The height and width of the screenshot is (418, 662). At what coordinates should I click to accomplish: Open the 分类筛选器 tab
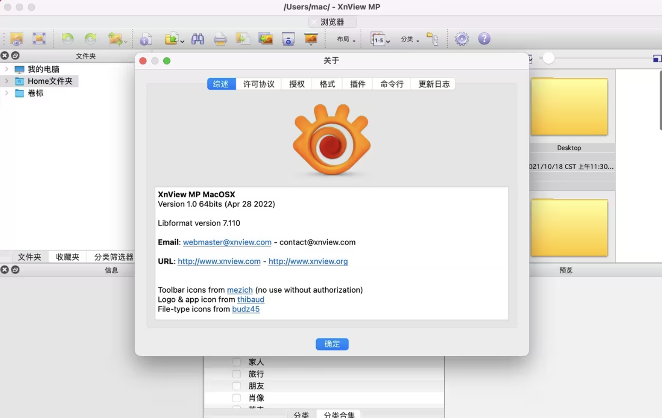(x=113, y=257)
